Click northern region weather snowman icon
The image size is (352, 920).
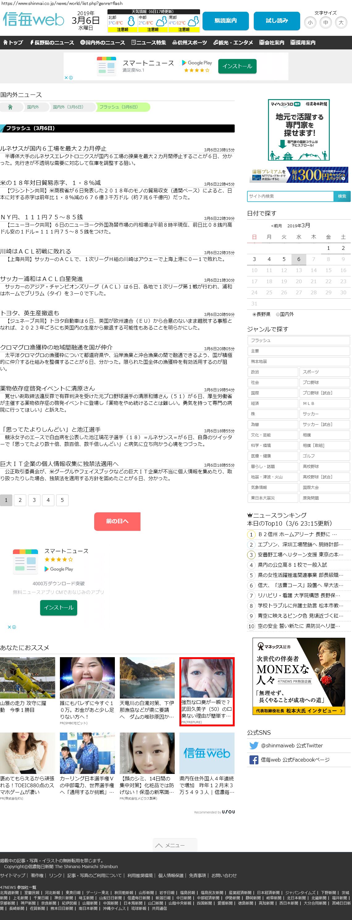coord(131,21)
